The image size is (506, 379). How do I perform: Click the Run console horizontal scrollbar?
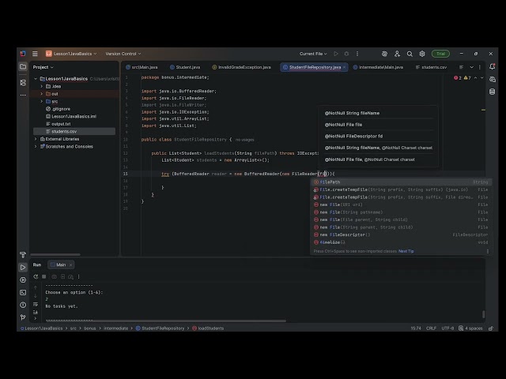pos(165,321)
